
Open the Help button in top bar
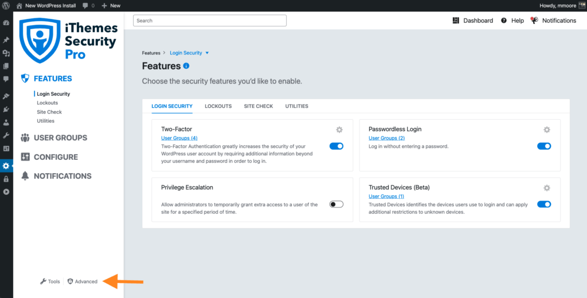pos(512,21)
